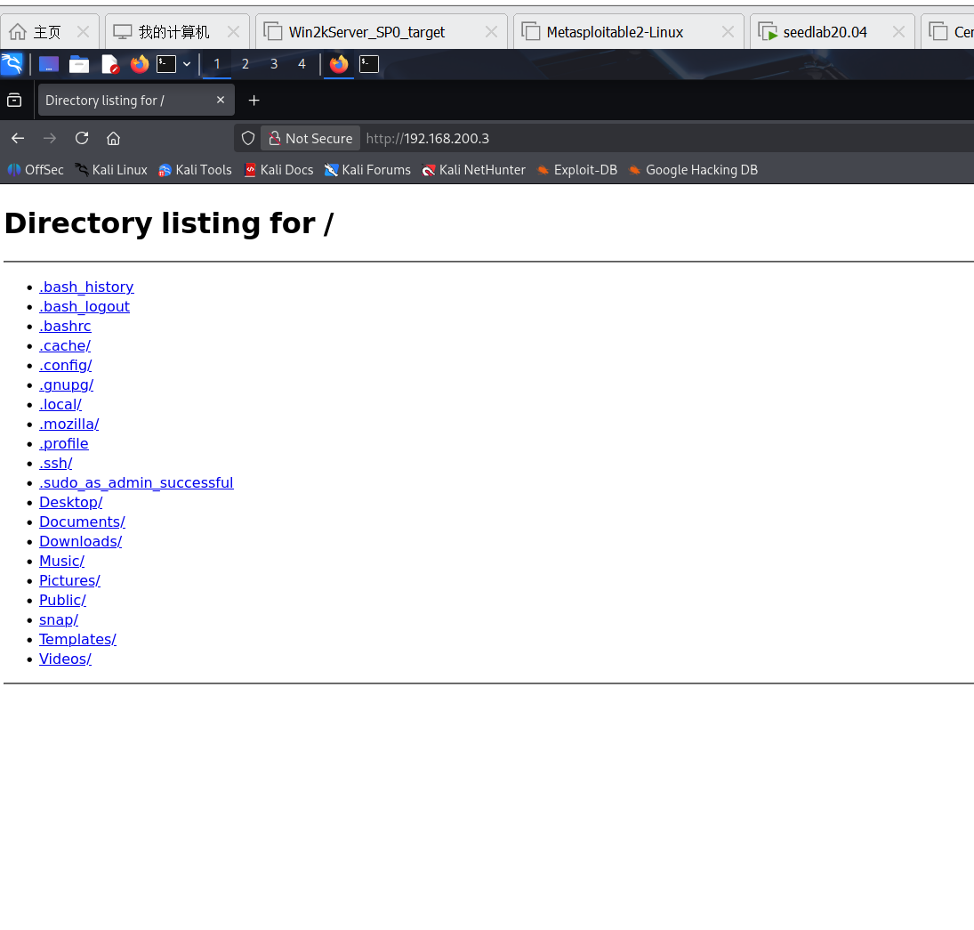Go back using the back arrow
The image size is (974, 930).
[x=18, y=138]
